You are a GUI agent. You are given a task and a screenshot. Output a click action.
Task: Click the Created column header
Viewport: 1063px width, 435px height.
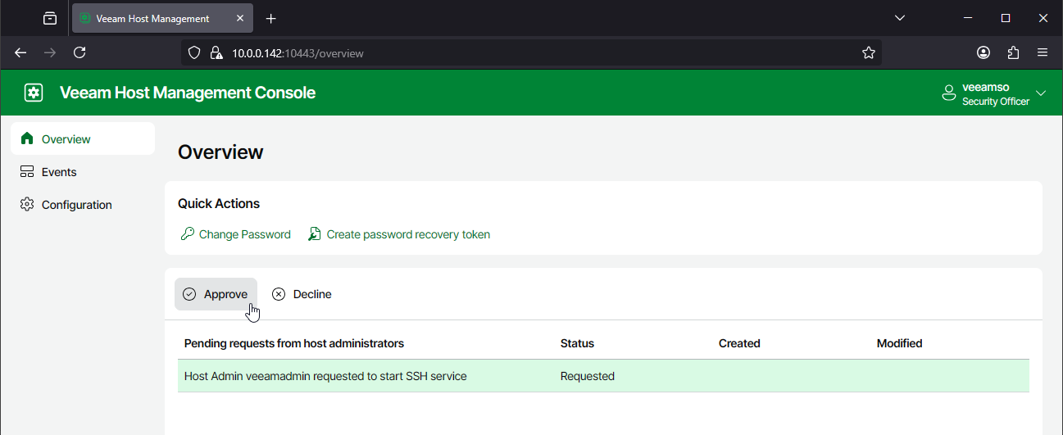[x=739, y=343]
